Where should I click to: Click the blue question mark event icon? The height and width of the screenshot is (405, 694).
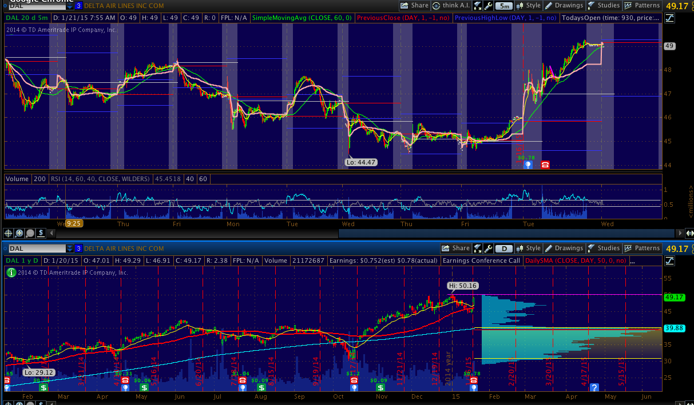click(594, 388)
